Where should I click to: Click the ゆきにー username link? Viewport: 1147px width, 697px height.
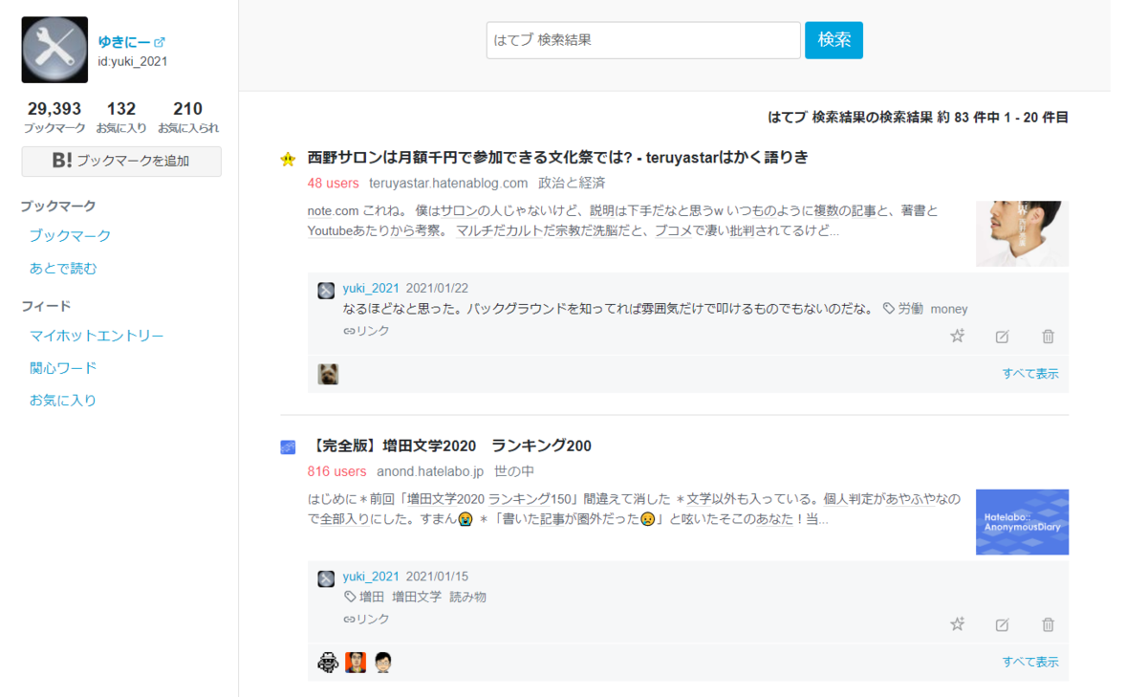click(x=124, y=42)
